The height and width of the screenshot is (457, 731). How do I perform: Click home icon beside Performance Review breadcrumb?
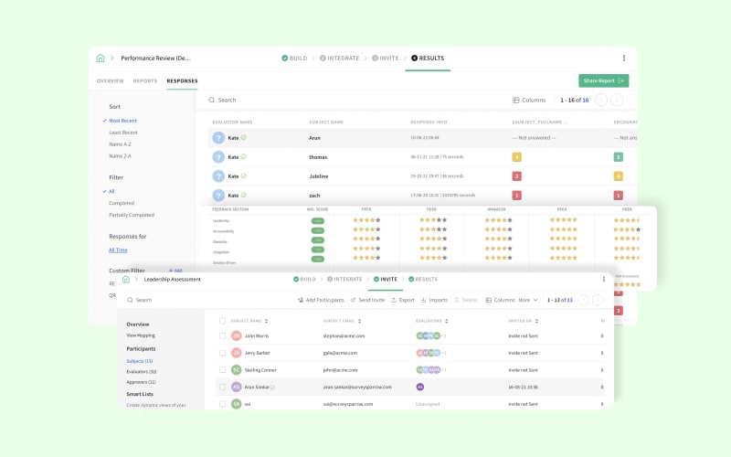[101, 58]
